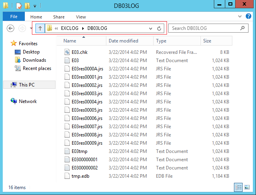The image size is (256, 195).
Task: Click the Back navigation arrow
Action: [x=11, y=28]
